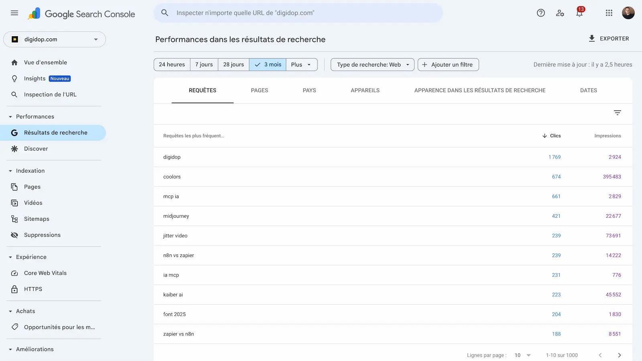Select the 24 heures date range
The image size is (642, 361).
tap(172, 65)
